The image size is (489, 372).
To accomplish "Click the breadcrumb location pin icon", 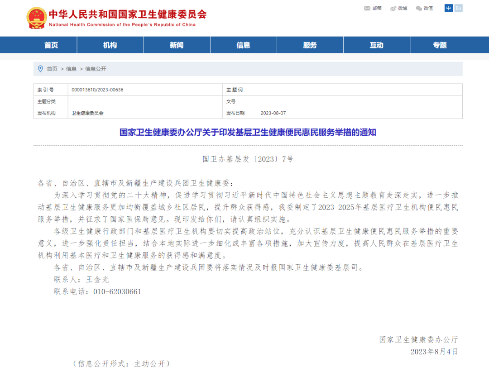I will tap(40, 69).
